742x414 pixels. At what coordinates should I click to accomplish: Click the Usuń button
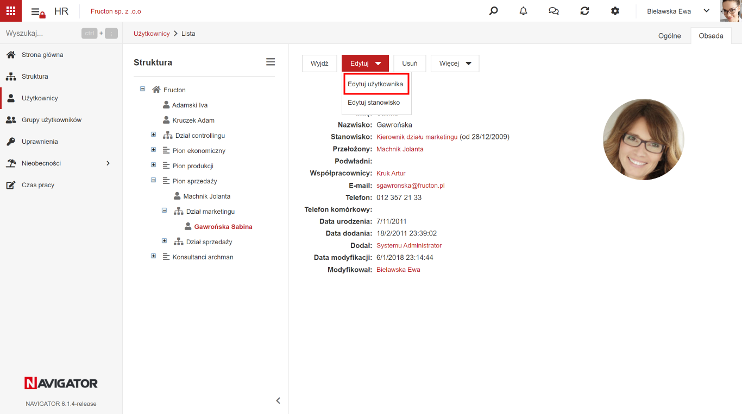tap(410, 63)
